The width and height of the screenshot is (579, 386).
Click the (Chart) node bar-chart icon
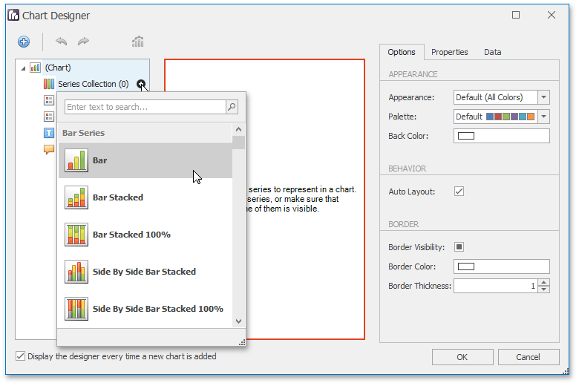[35, 68]
